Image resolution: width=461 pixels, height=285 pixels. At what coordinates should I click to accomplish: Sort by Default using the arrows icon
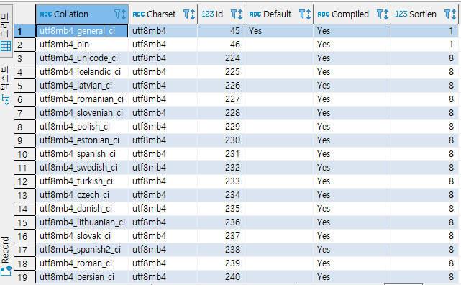coord(309,14)
